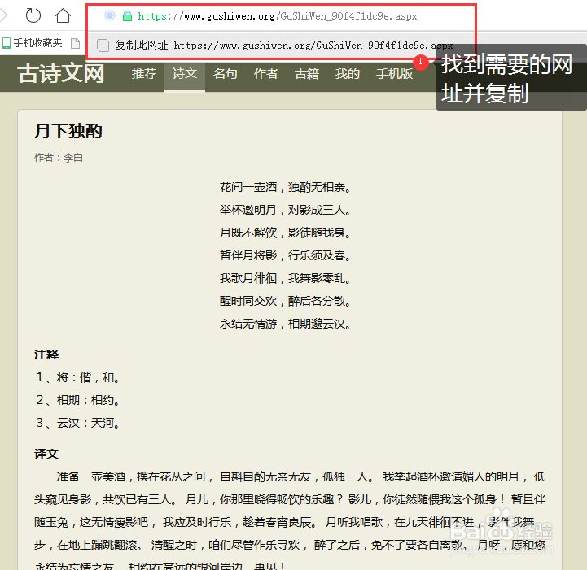Click the line 永结无情游，相期邈云汉。
Screen dimensions: 587x570
click(285, 324)
